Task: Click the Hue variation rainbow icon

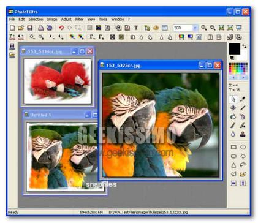Action: tap(181, 37)
